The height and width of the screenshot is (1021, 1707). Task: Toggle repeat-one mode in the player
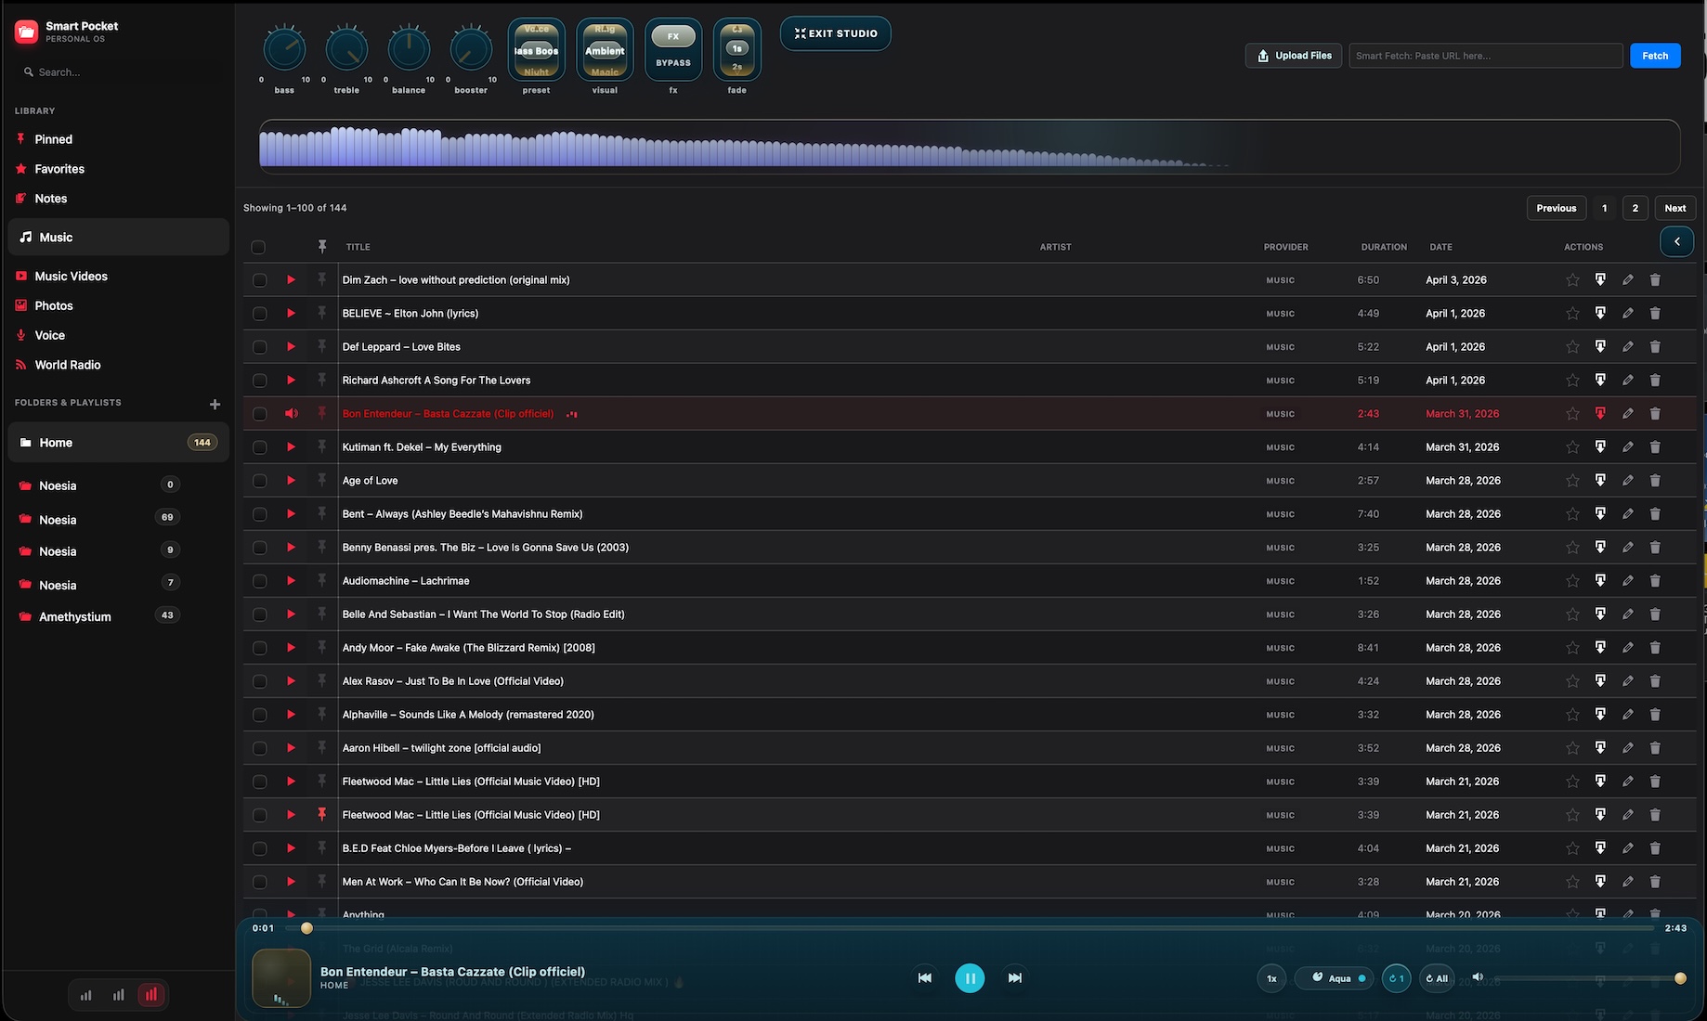[x=1396, y=978]
